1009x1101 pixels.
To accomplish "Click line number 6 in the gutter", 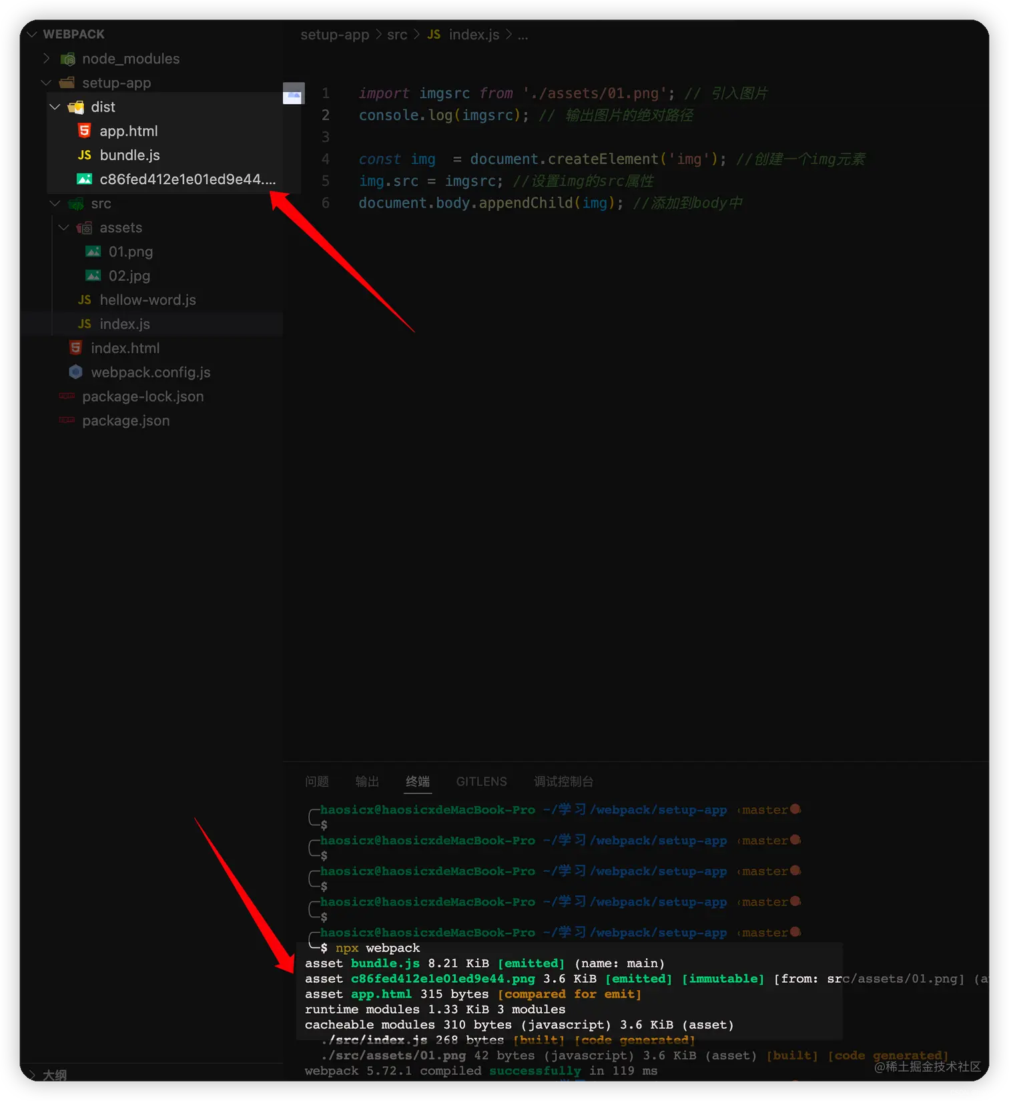I will click(x=326, y=203).
